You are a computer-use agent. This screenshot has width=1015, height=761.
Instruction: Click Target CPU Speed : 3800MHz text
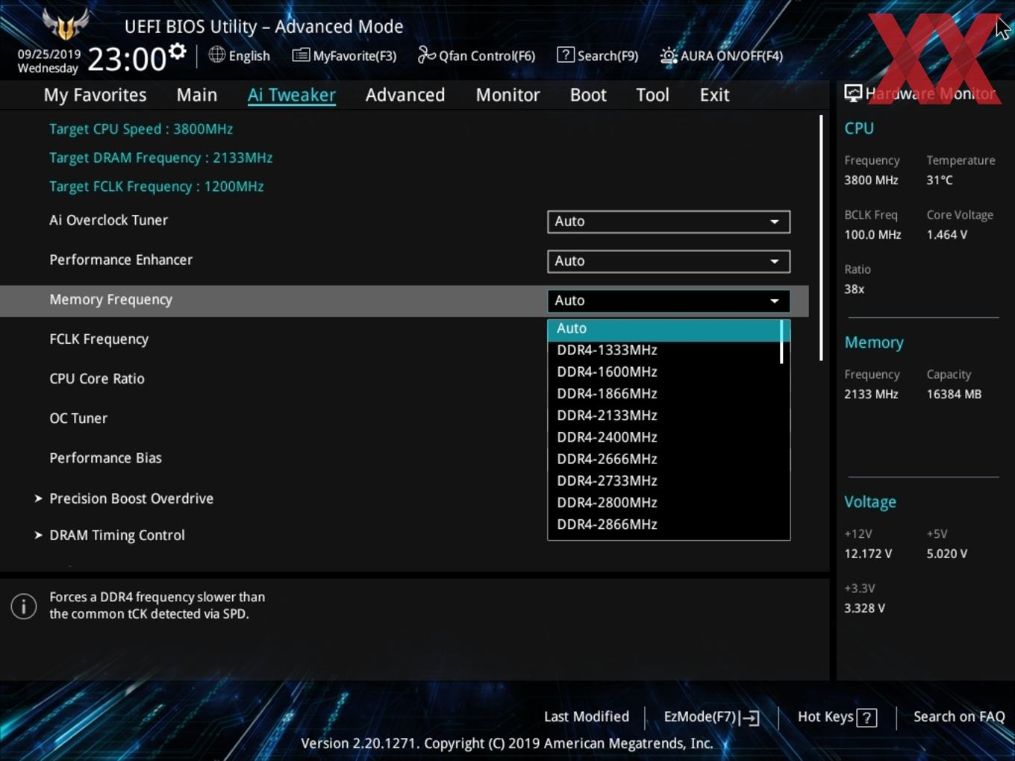(x=141, y=129)
